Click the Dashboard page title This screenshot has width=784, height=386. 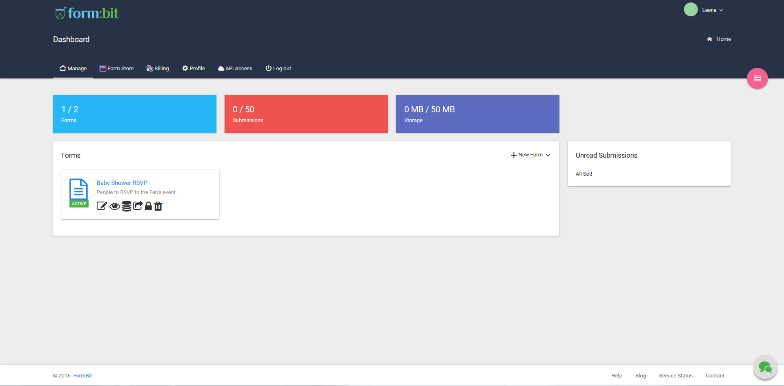pyautogui.click(x=71, y=40)
